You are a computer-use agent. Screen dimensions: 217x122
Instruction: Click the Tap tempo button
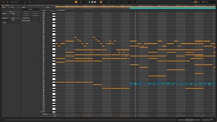coord(7,2)
